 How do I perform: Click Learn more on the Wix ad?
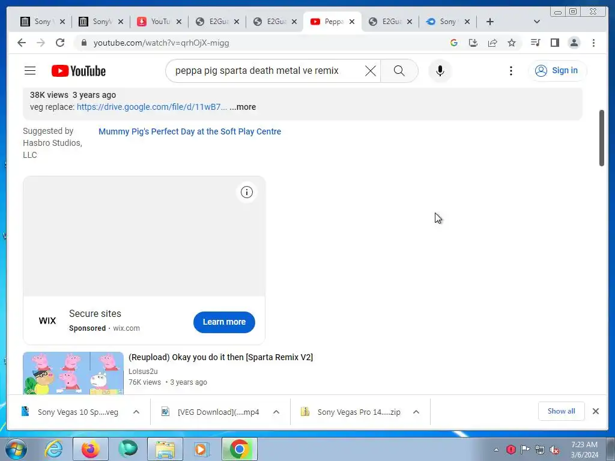pyautogui.click(x=224, y=322)
